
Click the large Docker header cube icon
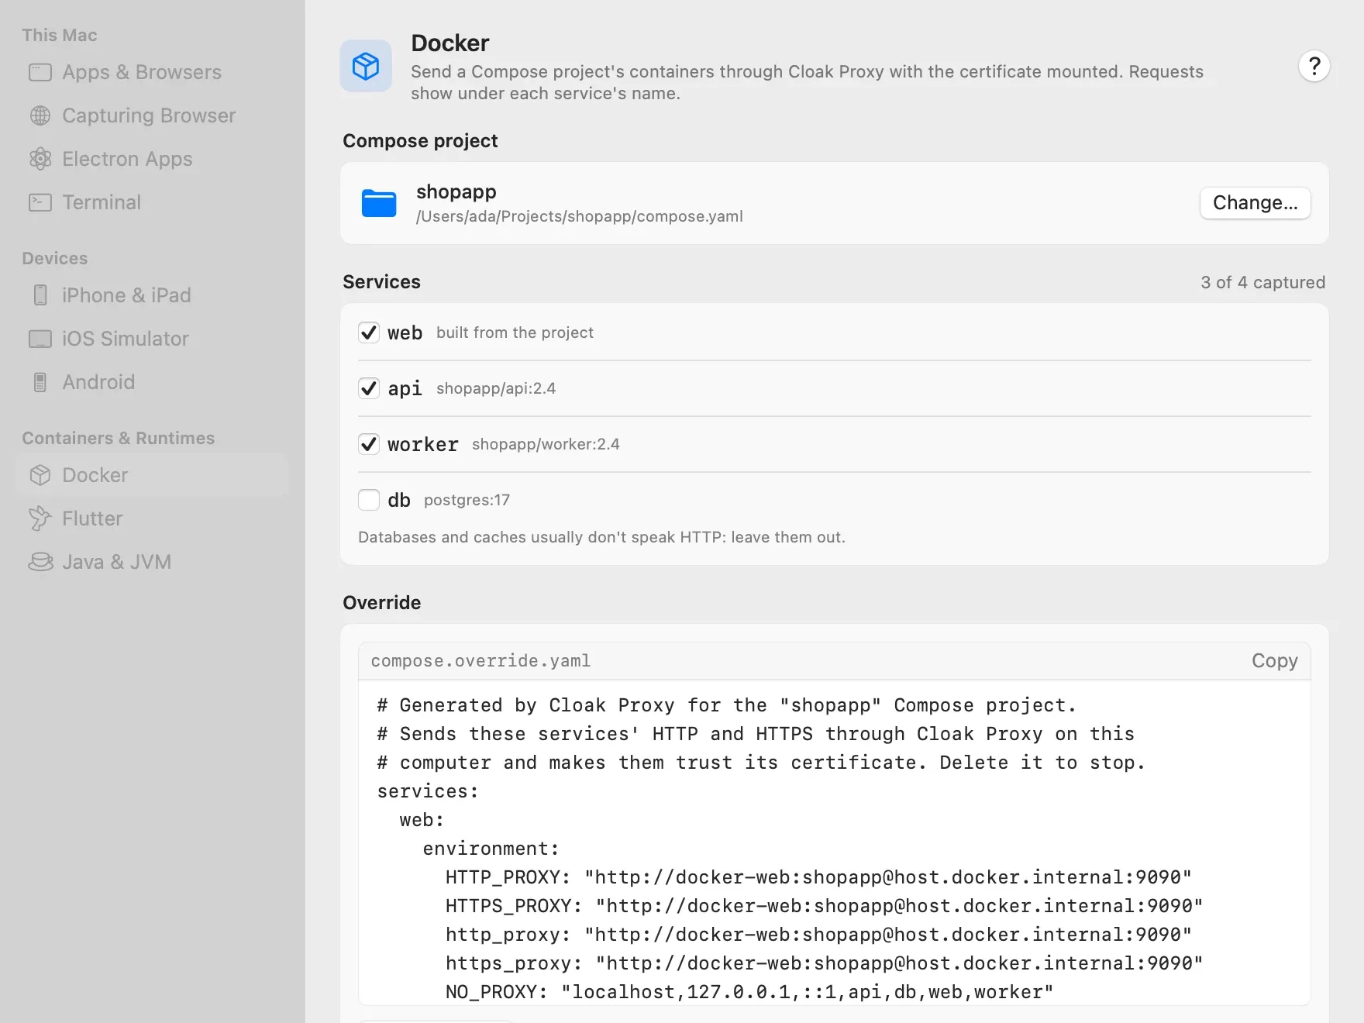point(366,66)
